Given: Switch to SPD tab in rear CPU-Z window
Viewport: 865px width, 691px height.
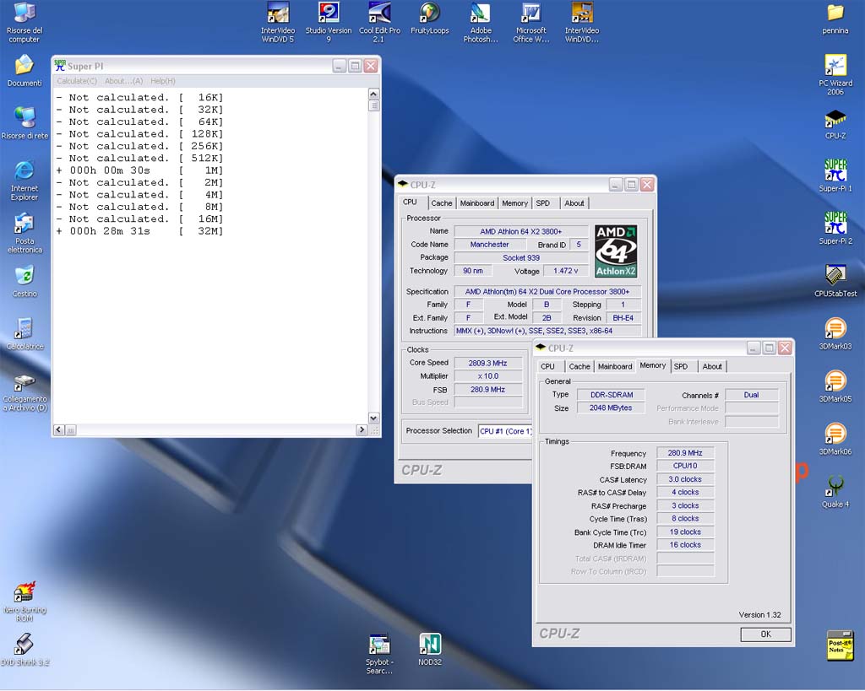Looking at the screenshot, I should pyautogui.click(x=543, y=203).
